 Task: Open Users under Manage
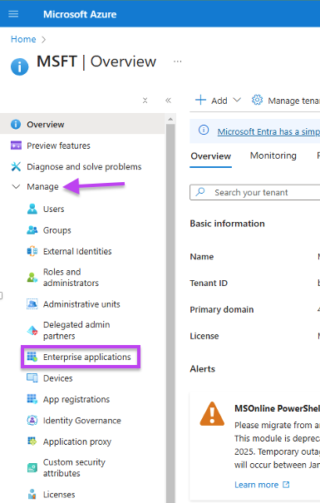coord(53,210)
